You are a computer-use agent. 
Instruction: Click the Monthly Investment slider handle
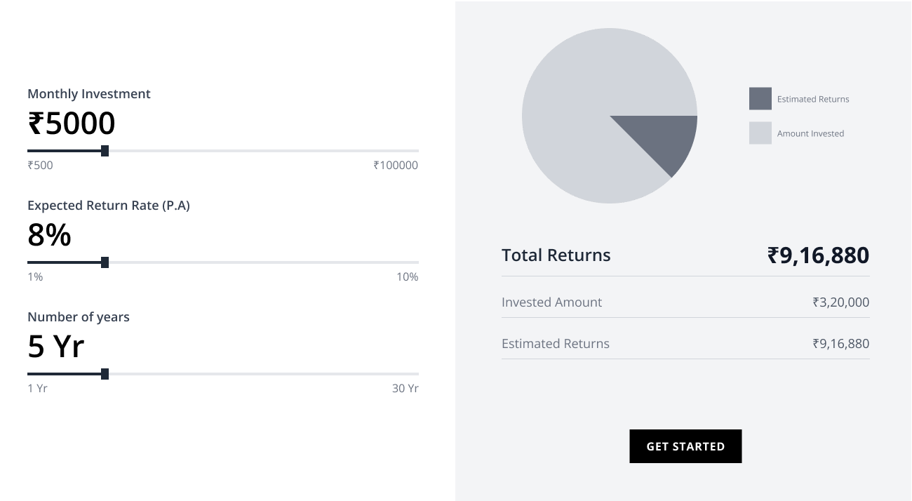point(105,151)
